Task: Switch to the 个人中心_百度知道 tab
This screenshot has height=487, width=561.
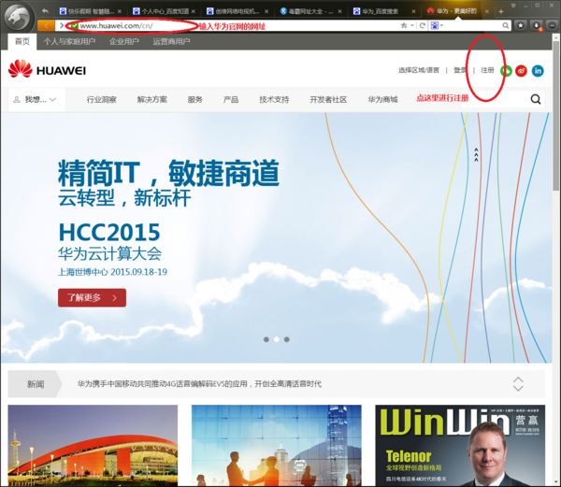Action: pyautogui.click(x=165, y=11)
